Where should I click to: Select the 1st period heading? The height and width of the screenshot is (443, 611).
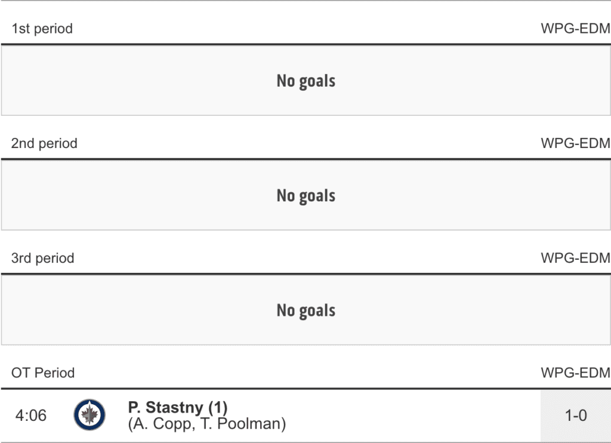tap(42, 29)
